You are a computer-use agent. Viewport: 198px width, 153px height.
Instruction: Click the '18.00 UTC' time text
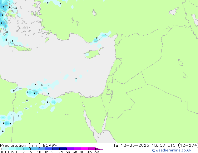point(164,146)
